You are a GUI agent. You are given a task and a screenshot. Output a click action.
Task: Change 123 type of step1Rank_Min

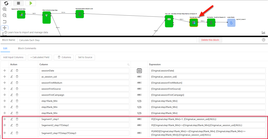pyautogui.click(x=139, y=101)
